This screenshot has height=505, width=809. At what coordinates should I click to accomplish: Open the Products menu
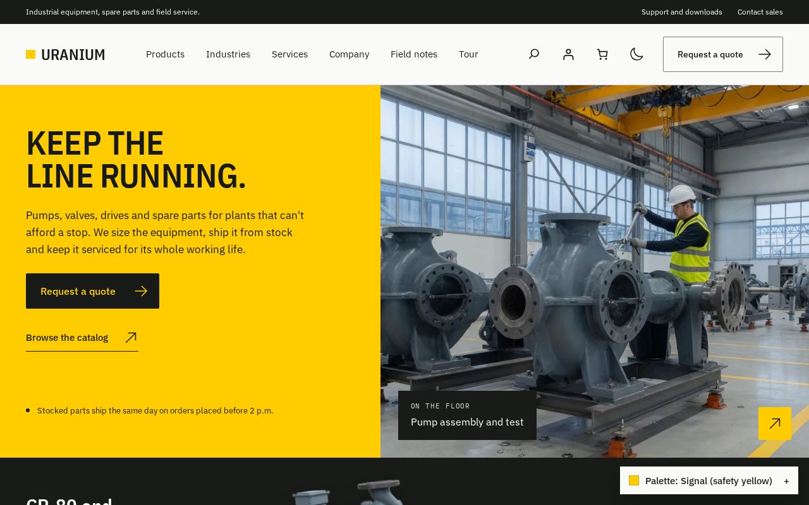(x=165, y=54)
